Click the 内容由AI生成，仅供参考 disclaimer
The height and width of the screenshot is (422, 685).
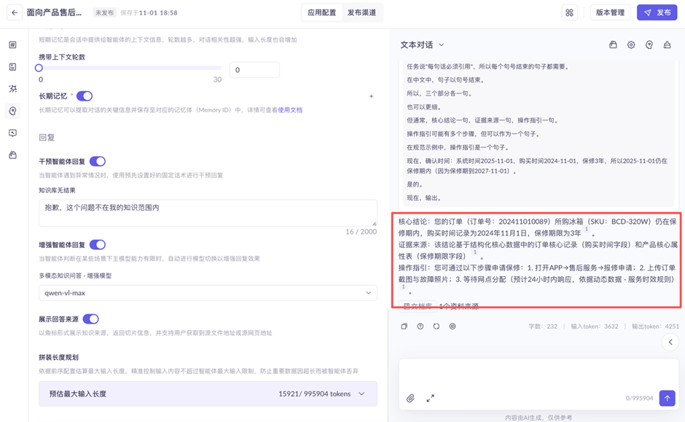[539, 418]
